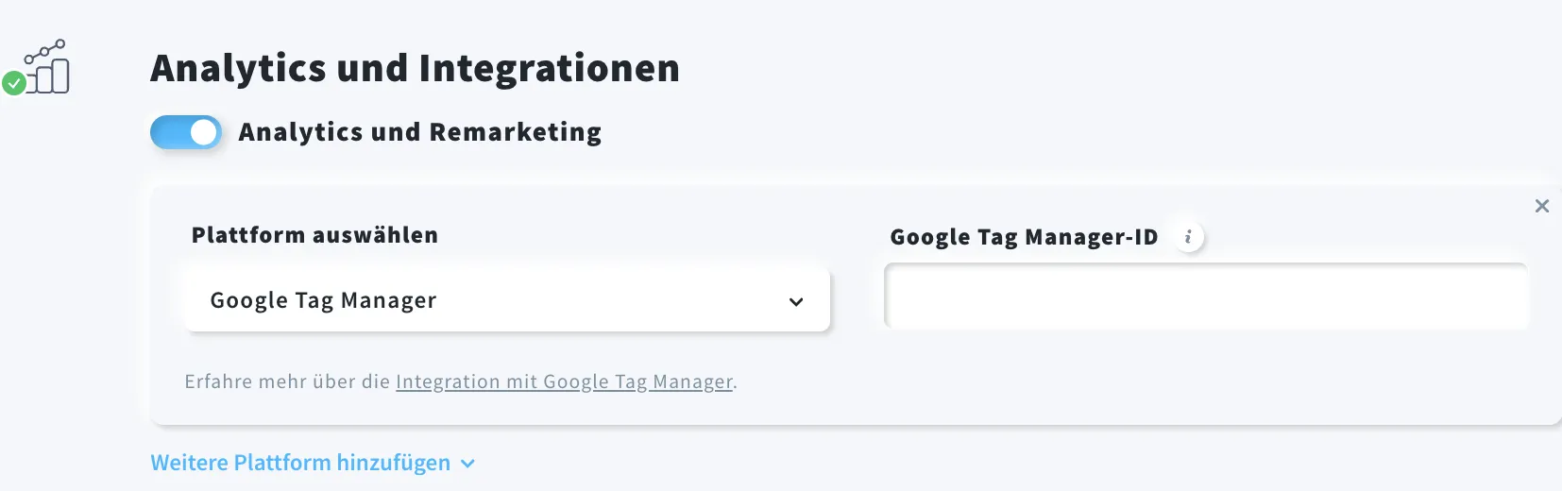Remove the platform card with the X icon
This screenshot has width=1562, height=491.
coord(1542,206)
